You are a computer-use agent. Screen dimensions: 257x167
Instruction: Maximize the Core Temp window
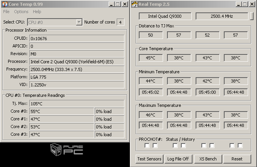point(118,4)
